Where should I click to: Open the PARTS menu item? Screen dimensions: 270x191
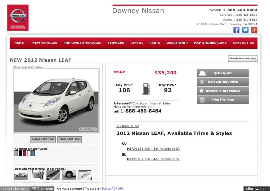click(x=155, y=43)
